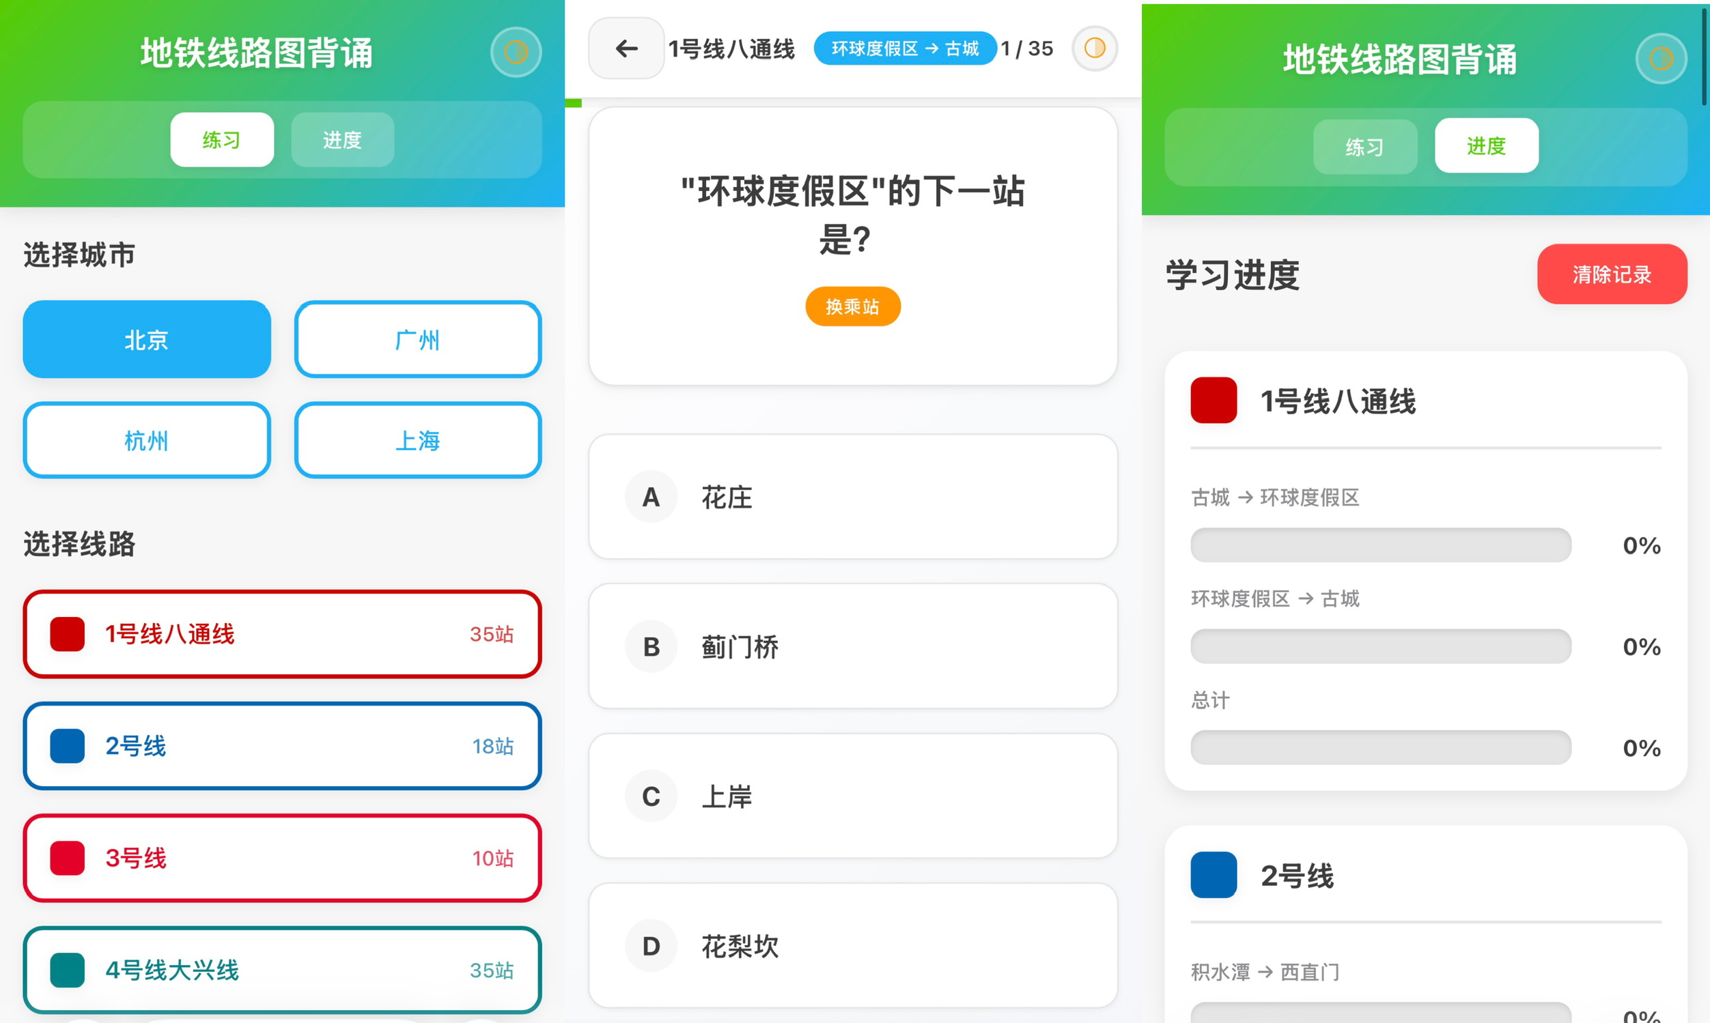The image size is (1710, 1023).
Task: Switch to 进度 tab in left panel
Action: 342,140
